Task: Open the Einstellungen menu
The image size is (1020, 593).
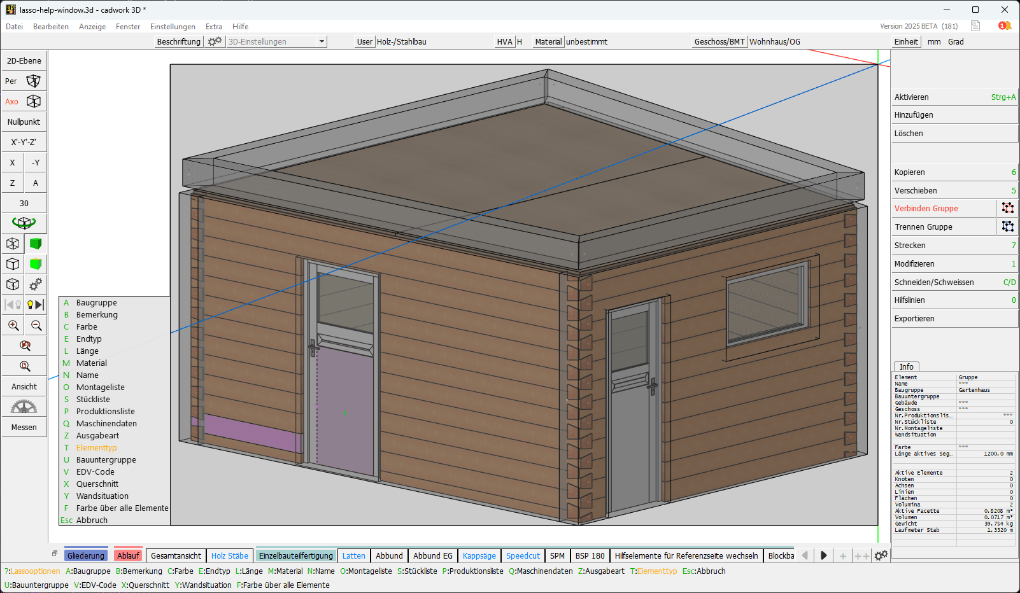Action: [x=173, y=27]
